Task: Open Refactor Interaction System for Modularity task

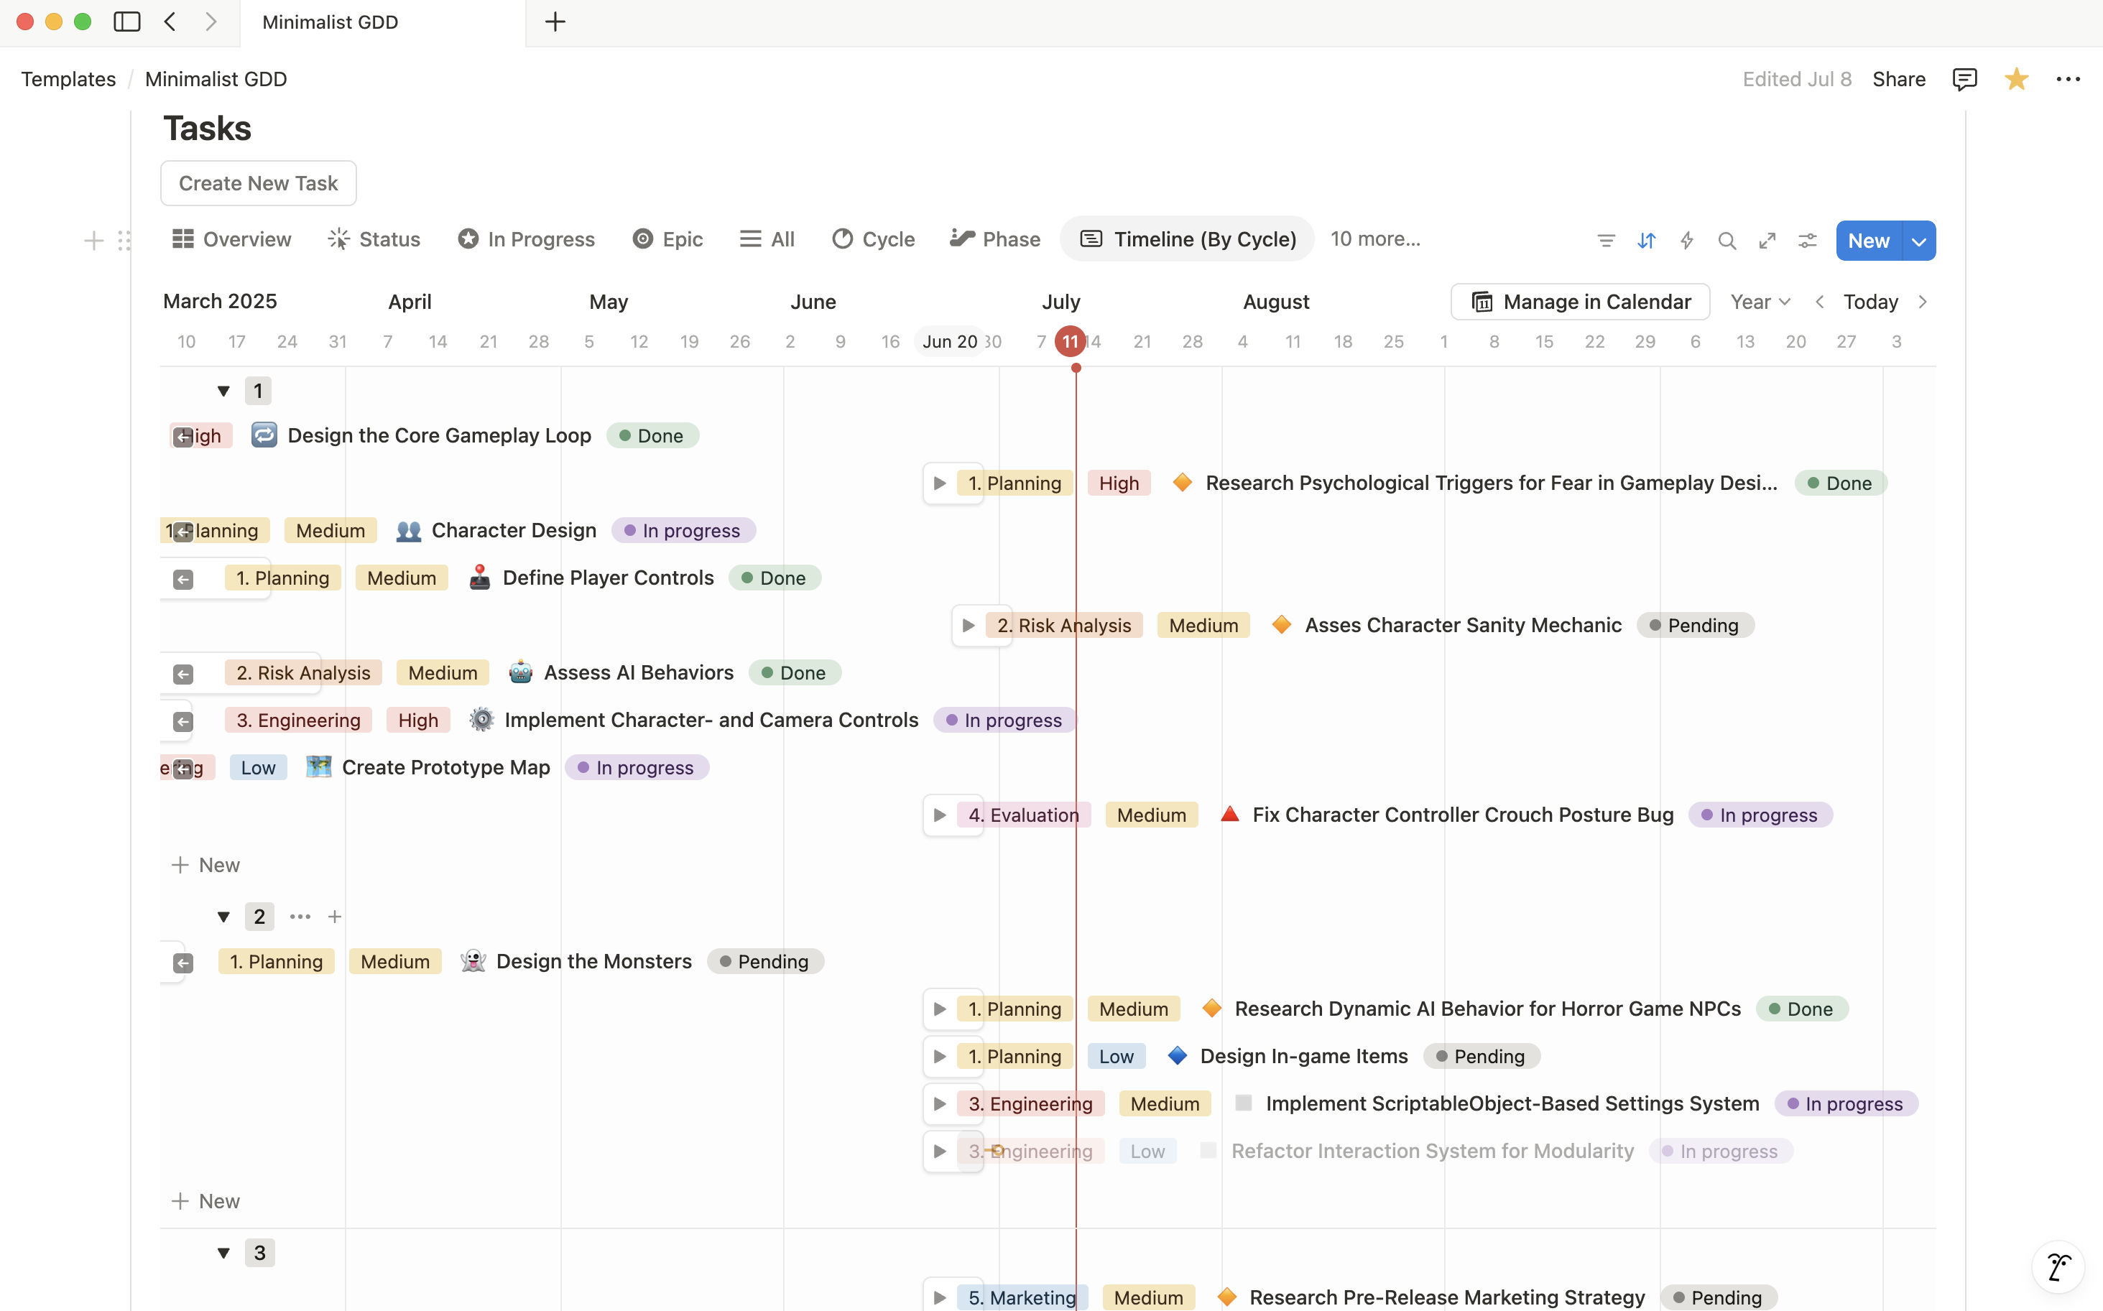Action: [x=1432, y=1152]
